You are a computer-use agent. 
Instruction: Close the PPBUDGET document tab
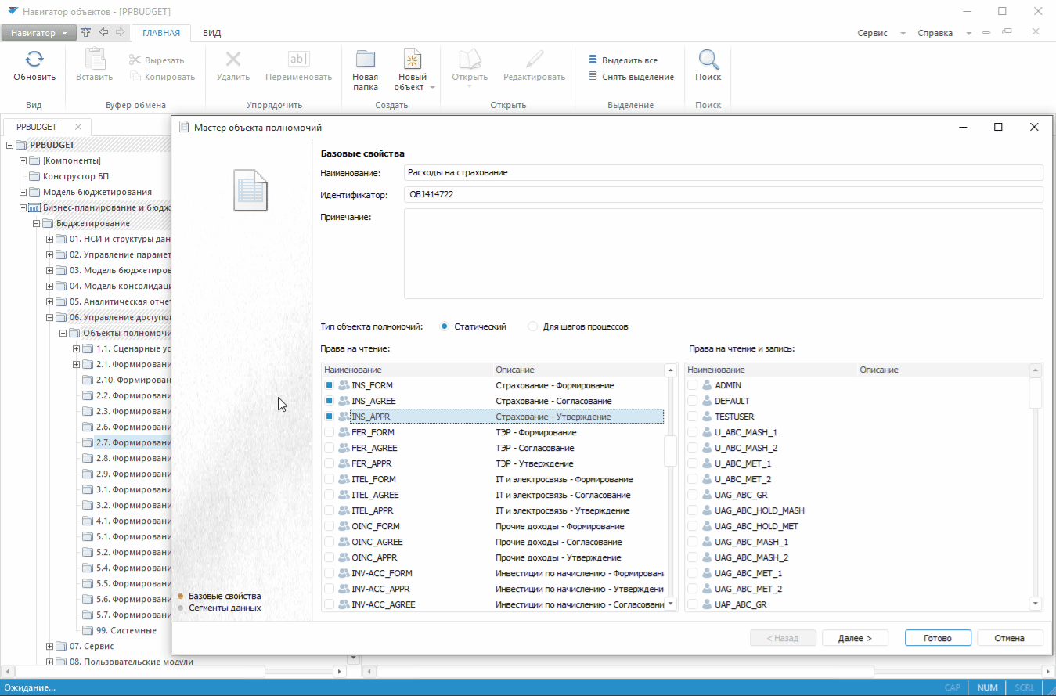(78, 127)
